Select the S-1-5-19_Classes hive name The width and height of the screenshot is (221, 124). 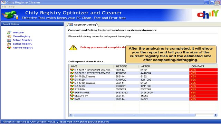pos(85,83)
